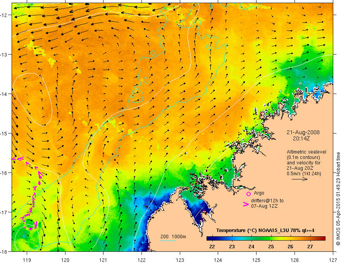Click the colorbar value 25

click(x=271, y=246)
